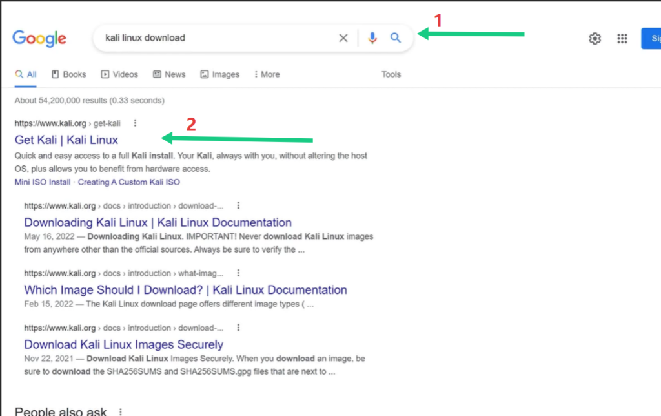Open Downloading Kali Linux Documentation result
661x416 pixels.
[x=158, y=222]
